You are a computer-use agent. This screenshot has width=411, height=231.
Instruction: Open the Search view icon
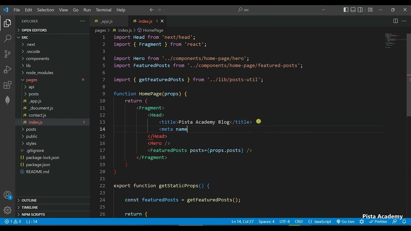(7, 38)
